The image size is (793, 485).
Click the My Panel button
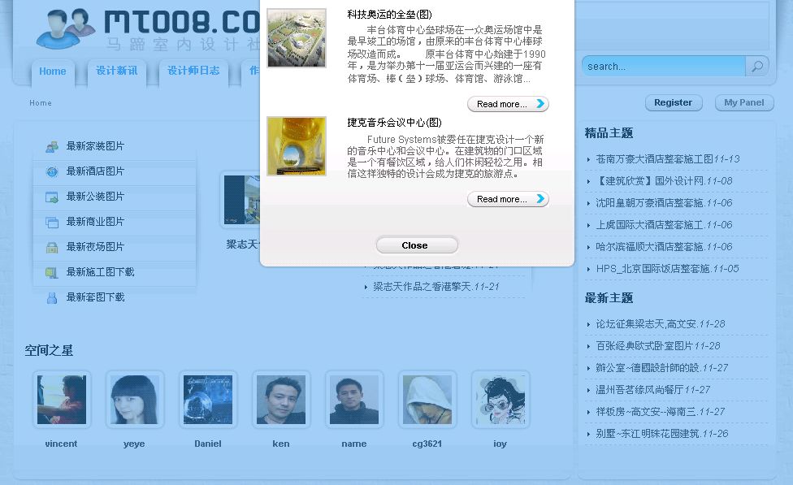pyautogui.click(x=744, y=102)
